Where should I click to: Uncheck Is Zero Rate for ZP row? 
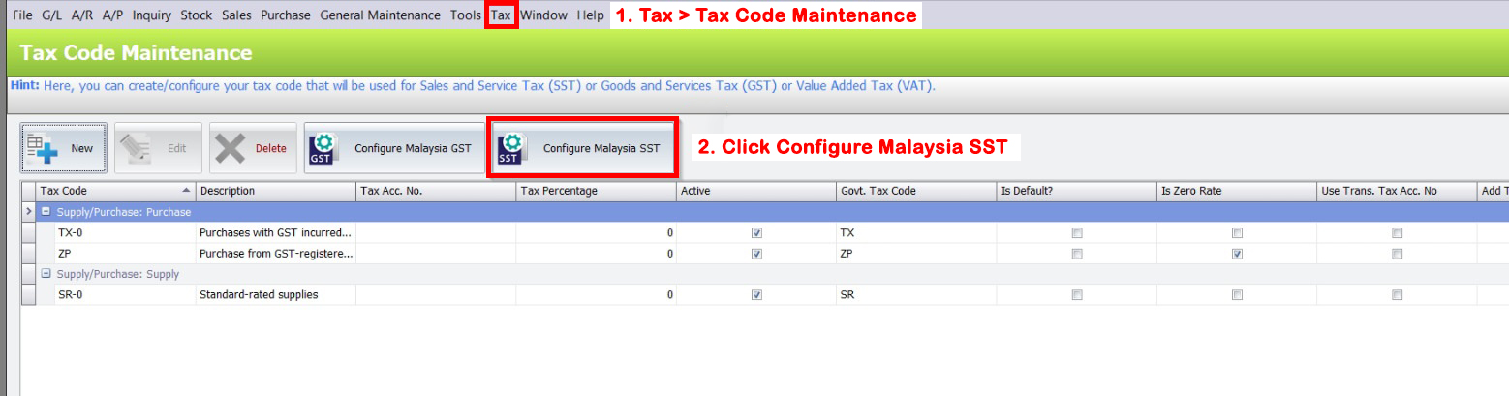(x=1237, y=254)
